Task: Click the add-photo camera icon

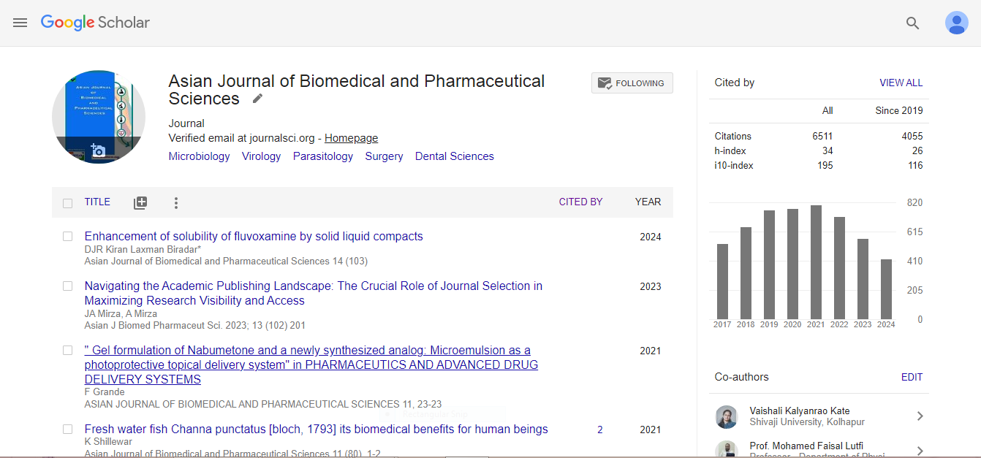Action: click(x=98, y=150)
